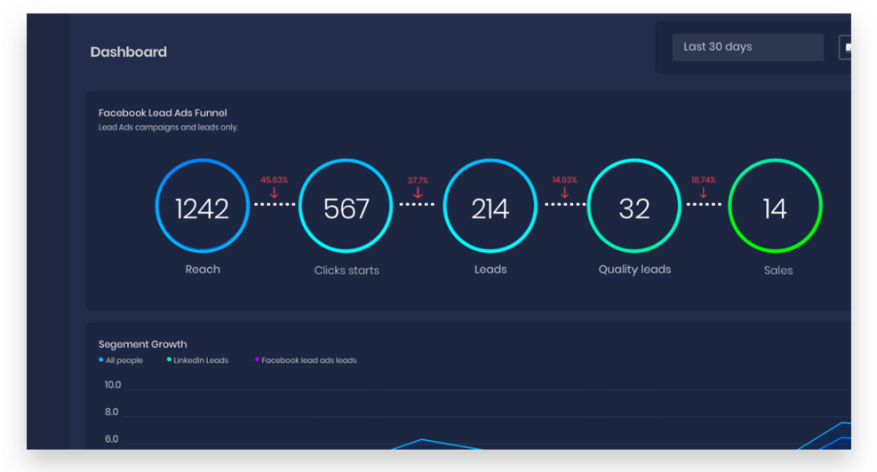Click the Reach circle showing 1242

[202, 208]
